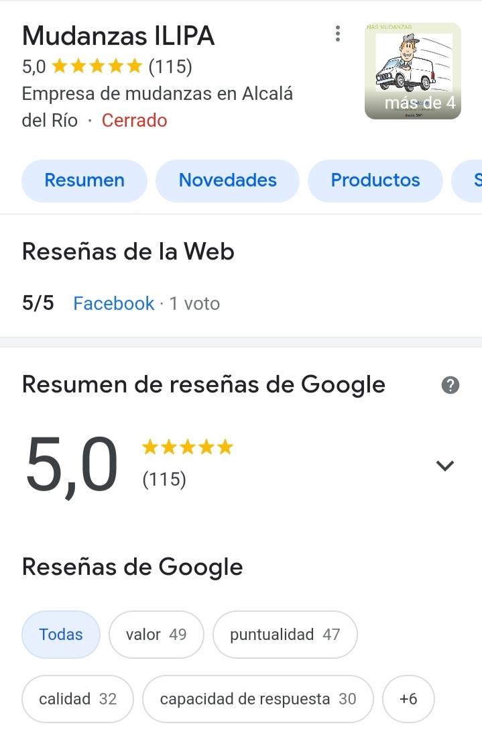
Task: Expand the +6 more filters chip
Action: (408, 699)
